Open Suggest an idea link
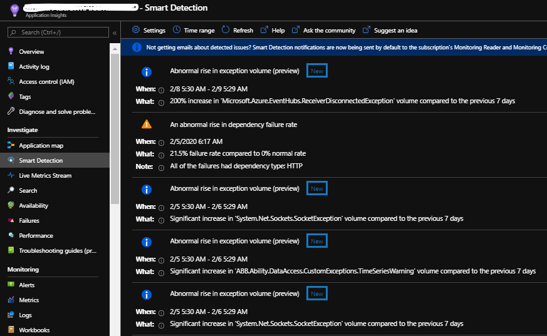 (390, 30)
